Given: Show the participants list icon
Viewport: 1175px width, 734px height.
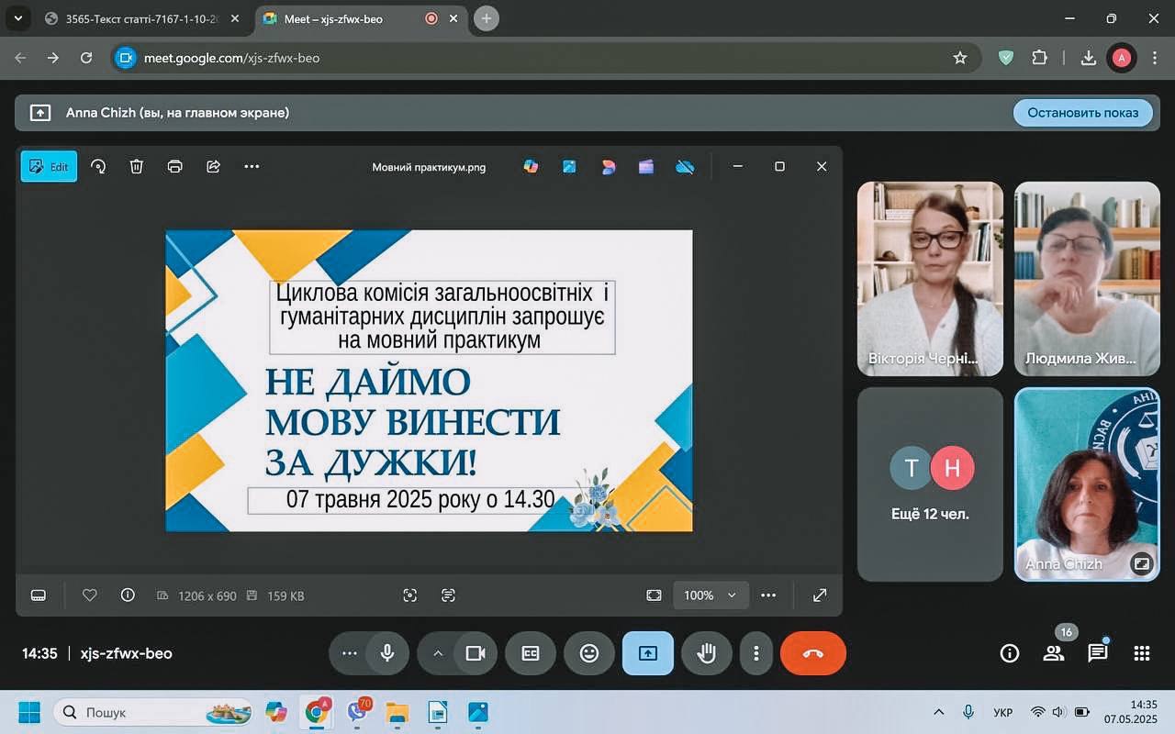Looking at the screenshot, I should [1054, 653].
